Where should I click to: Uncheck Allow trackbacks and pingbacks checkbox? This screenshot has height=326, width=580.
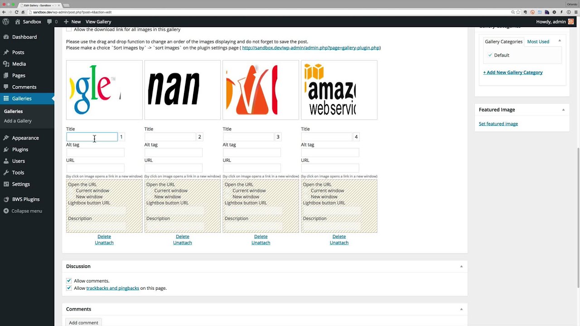click(69, 288)
